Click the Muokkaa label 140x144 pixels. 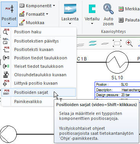[x=35, y=23]
